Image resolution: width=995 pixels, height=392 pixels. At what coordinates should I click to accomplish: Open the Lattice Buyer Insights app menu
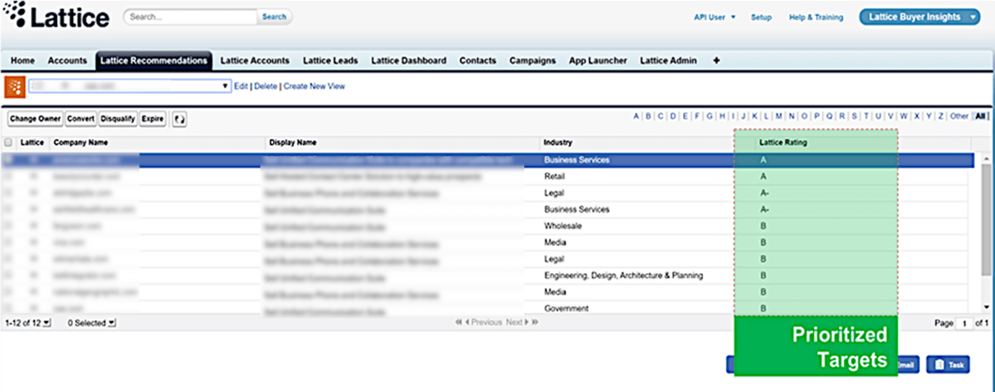pyautogui.click(x=920, y=17)
